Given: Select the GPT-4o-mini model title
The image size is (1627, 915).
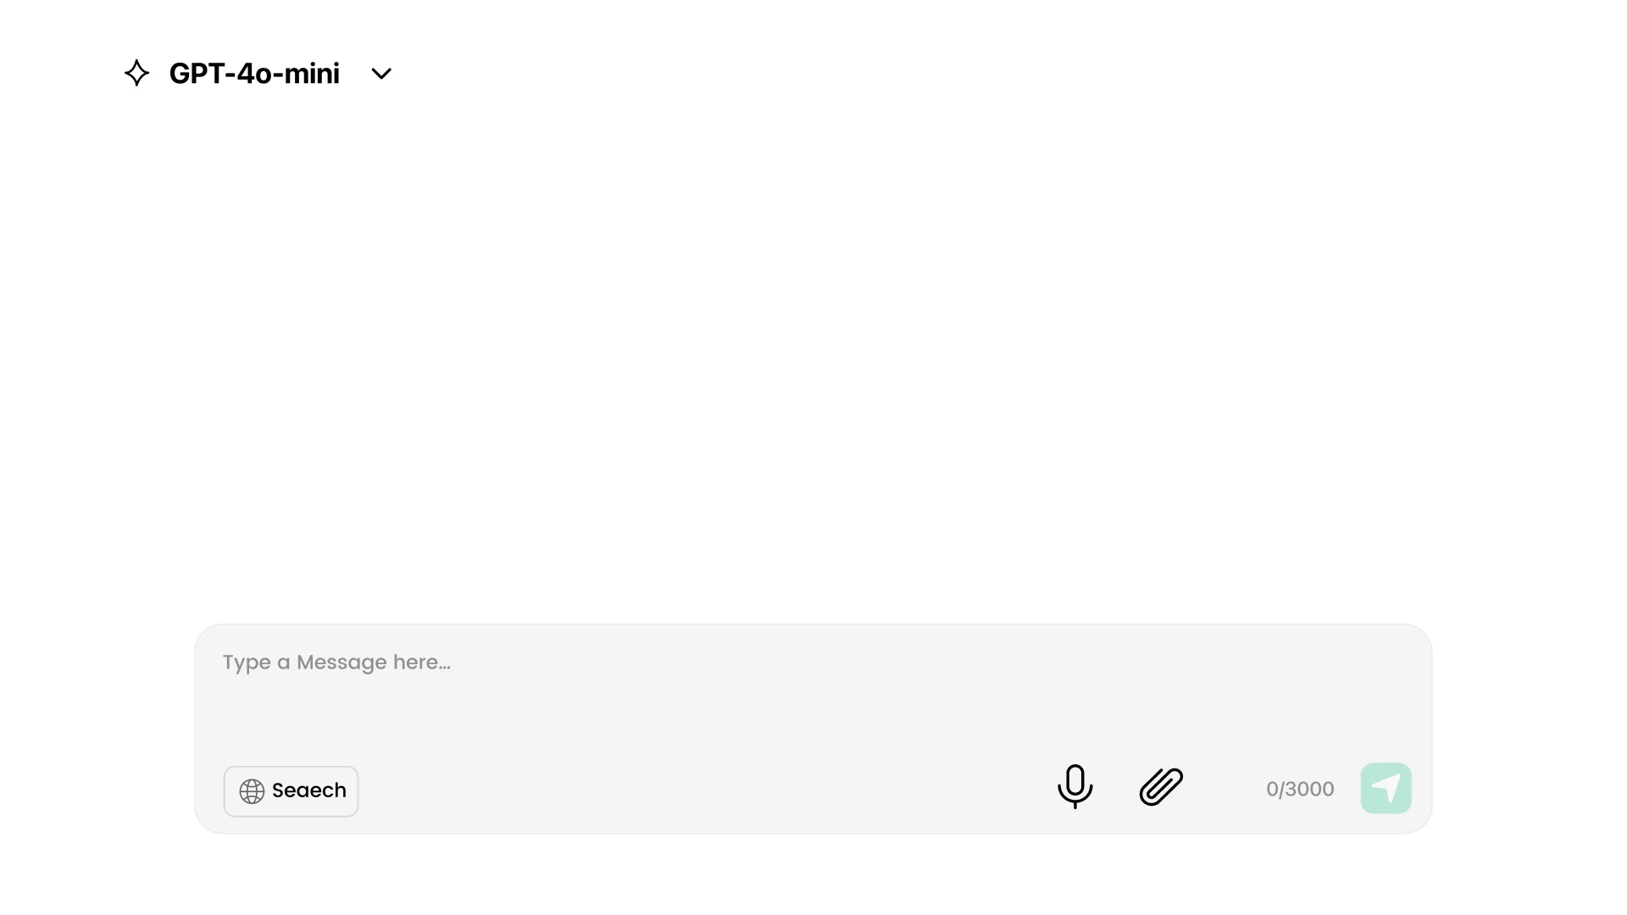Looking at the screenshot, I should (x=254, y=74).
